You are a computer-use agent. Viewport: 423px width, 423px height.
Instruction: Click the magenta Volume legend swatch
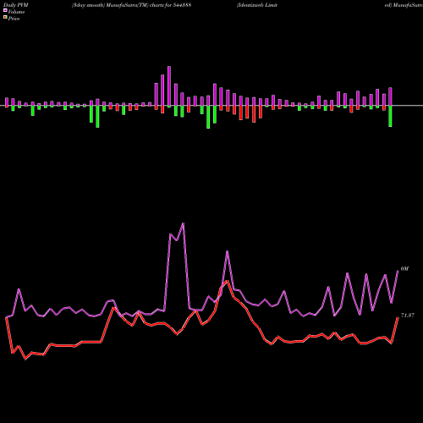point(5,10)
